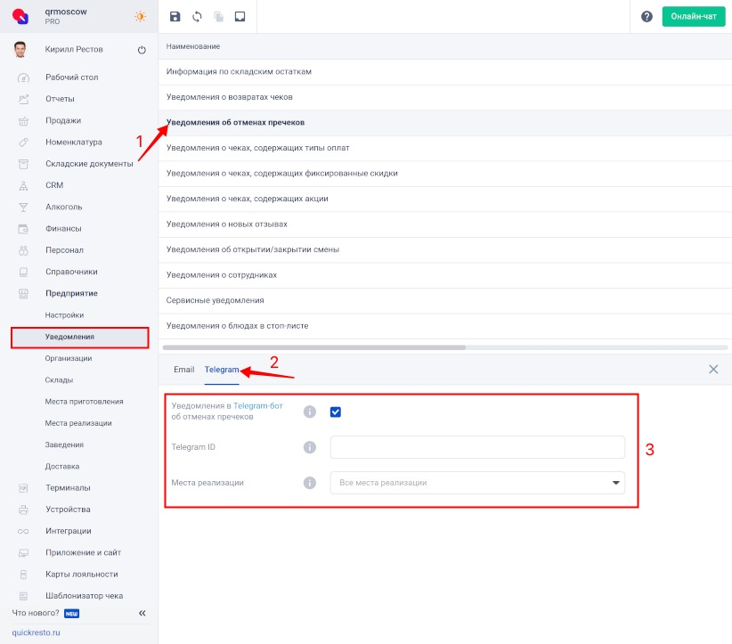
Task: Open Склады submenu item
Action: [59, 379]
